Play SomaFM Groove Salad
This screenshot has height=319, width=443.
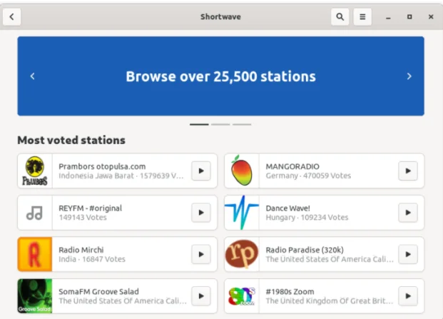coord(200,296)
